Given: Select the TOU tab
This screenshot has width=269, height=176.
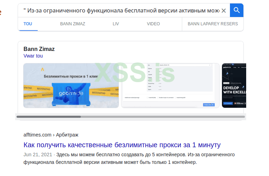Looking at the screenshot, I should tap(28, 24).
